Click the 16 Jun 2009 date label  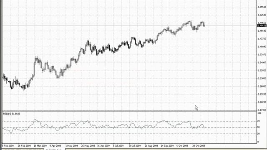click(x=103, y=146)
